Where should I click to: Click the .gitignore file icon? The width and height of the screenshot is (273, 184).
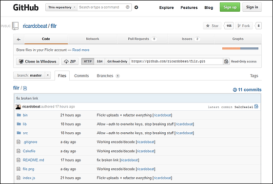coord(19,142)
